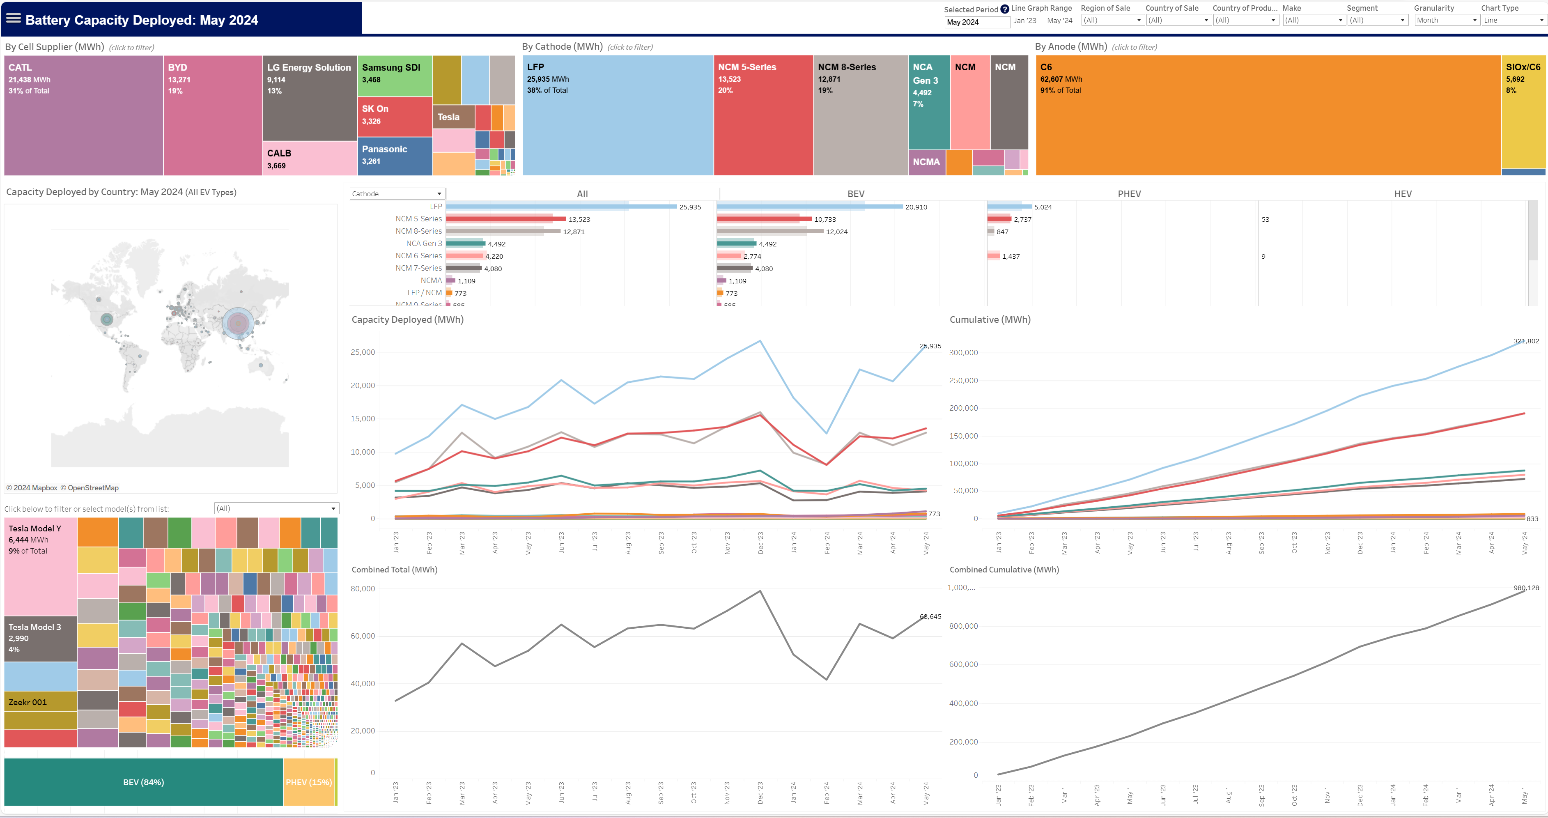
Task: Select NCM 7-Series row label
Action: [x=418, y=268]
